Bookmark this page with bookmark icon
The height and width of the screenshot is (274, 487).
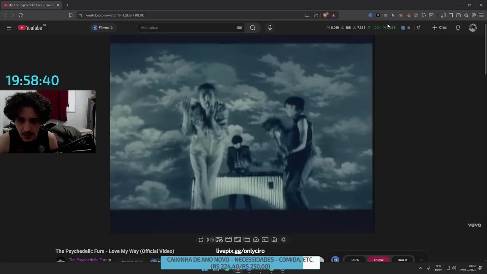pyautogui.click(x=70, y=15)
